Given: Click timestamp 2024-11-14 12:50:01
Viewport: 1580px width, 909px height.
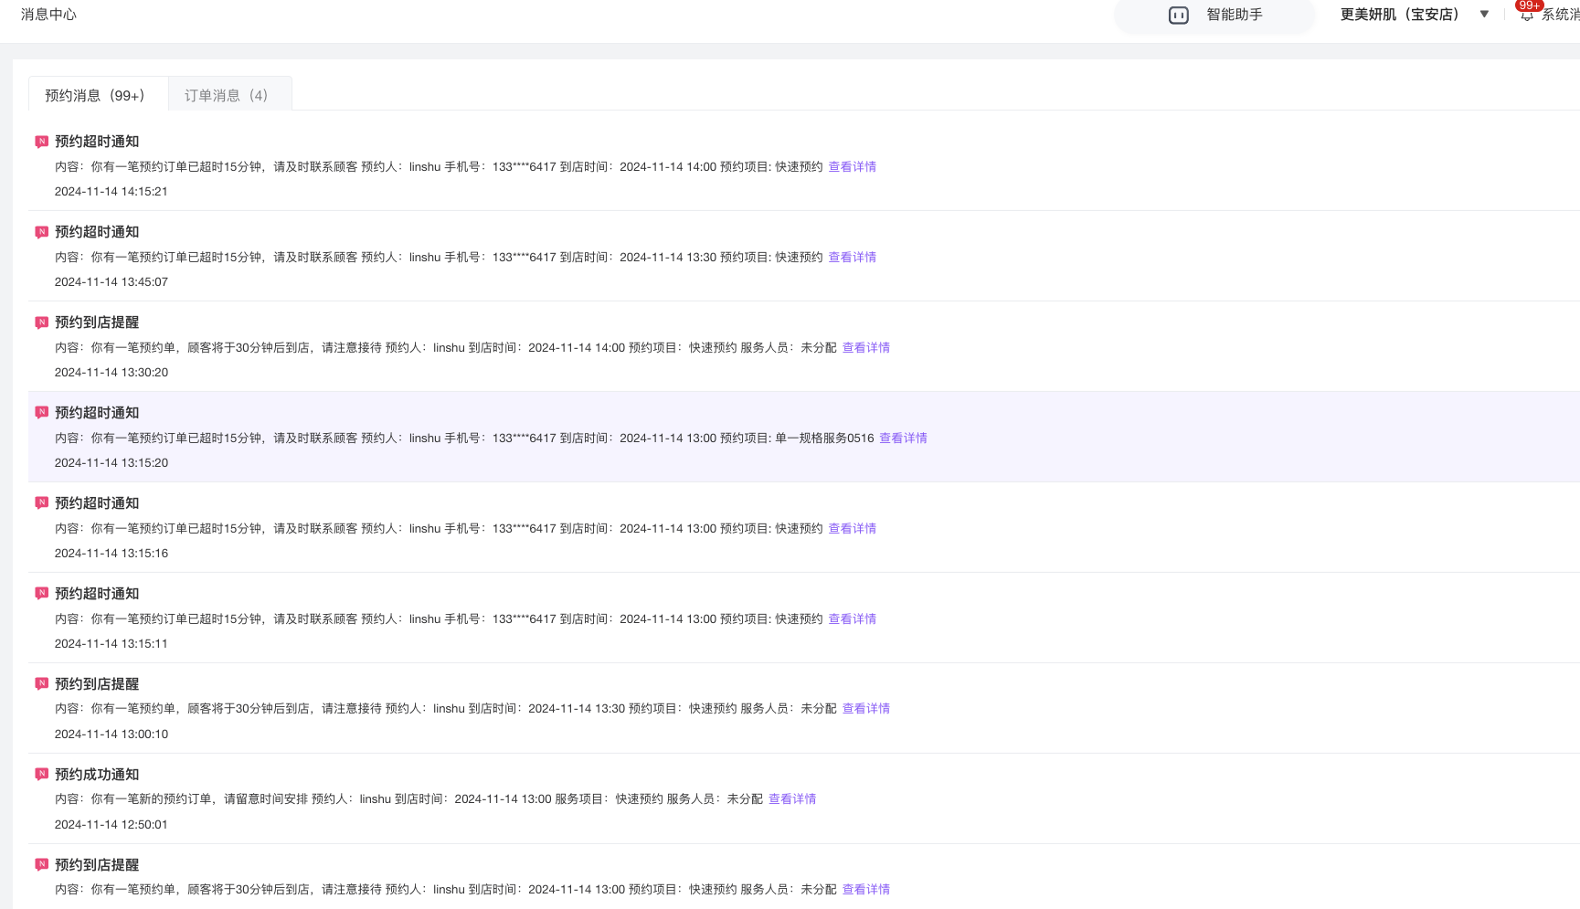Looking at the screenshot, I should click(111, 825).
